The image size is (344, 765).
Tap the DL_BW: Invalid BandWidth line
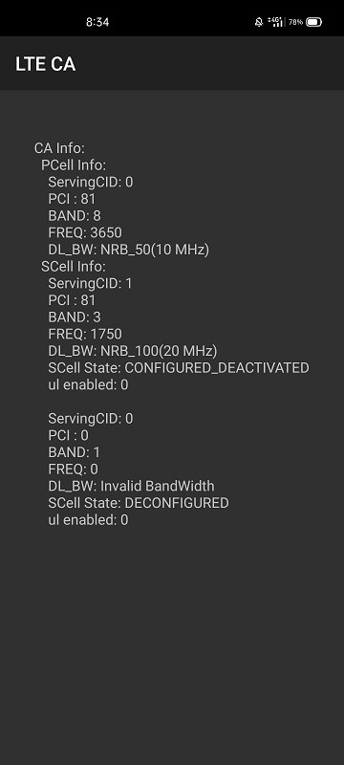coord(131,486)
